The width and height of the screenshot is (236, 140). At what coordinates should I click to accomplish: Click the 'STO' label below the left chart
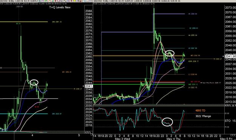point(88,133)
